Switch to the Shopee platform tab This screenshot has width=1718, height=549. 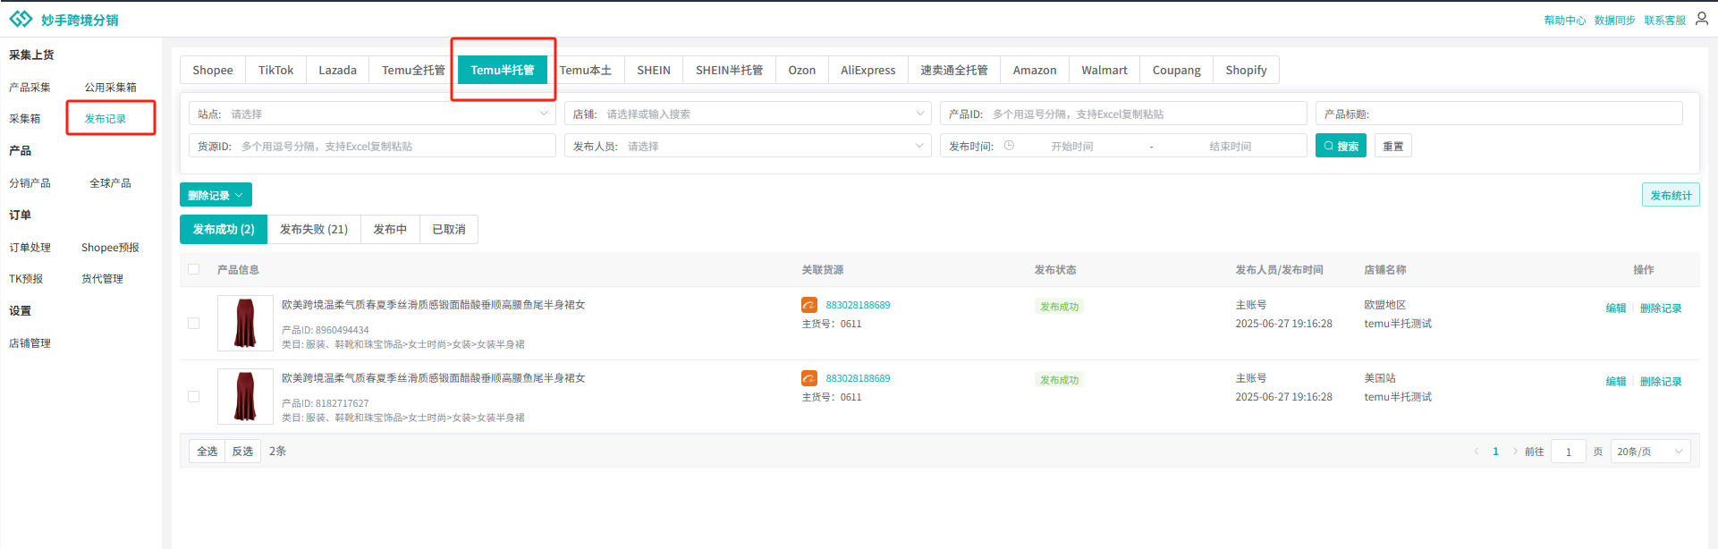(213, 70)
